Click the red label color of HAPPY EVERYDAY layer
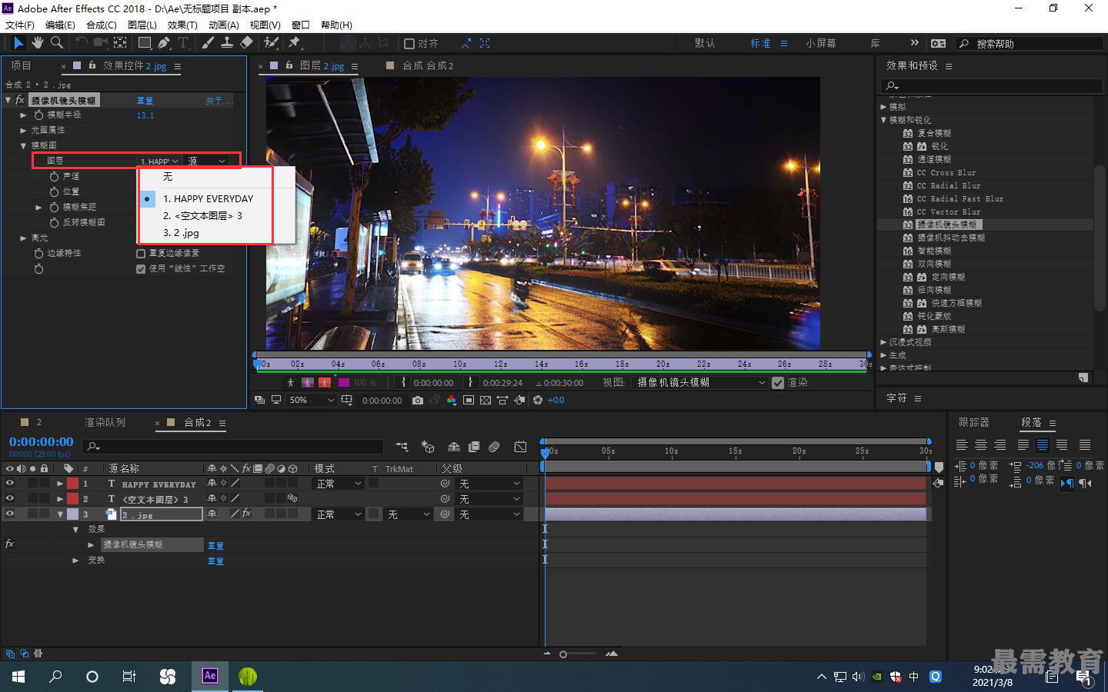The width and height of the screenshot is (1108, 692). tap(72, 484)
